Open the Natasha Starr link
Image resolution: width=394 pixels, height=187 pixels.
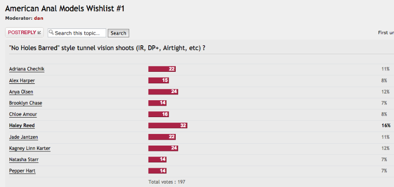tap(24, 160)
